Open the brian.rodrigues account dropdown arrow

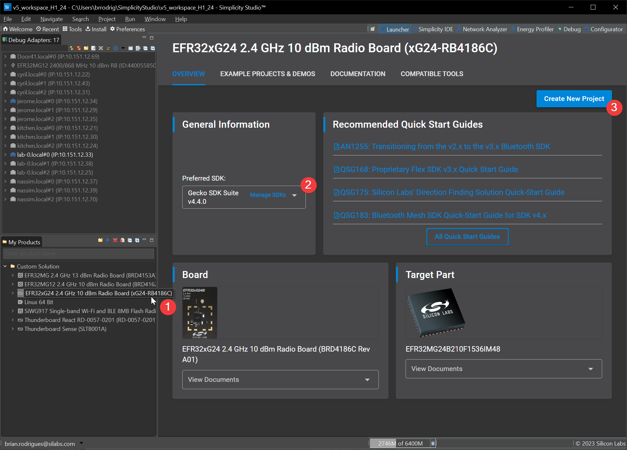(81, 443)
